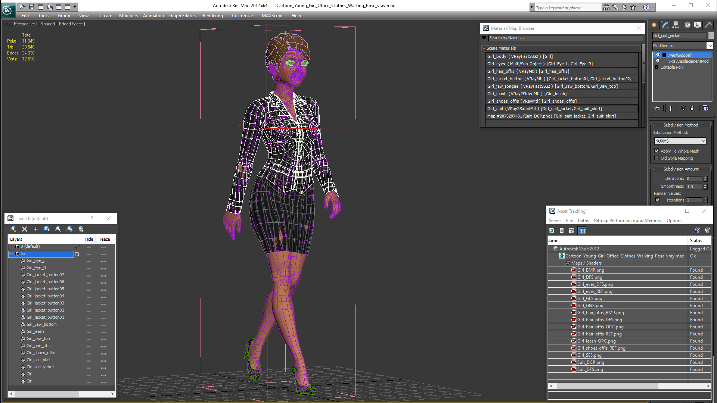Open Material/Map Browser options arrow

[484, 38]
